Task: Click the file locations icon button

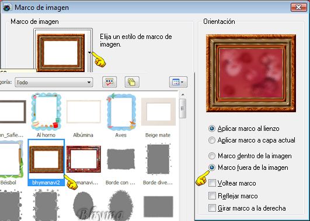Action: (x=132, y=82)
